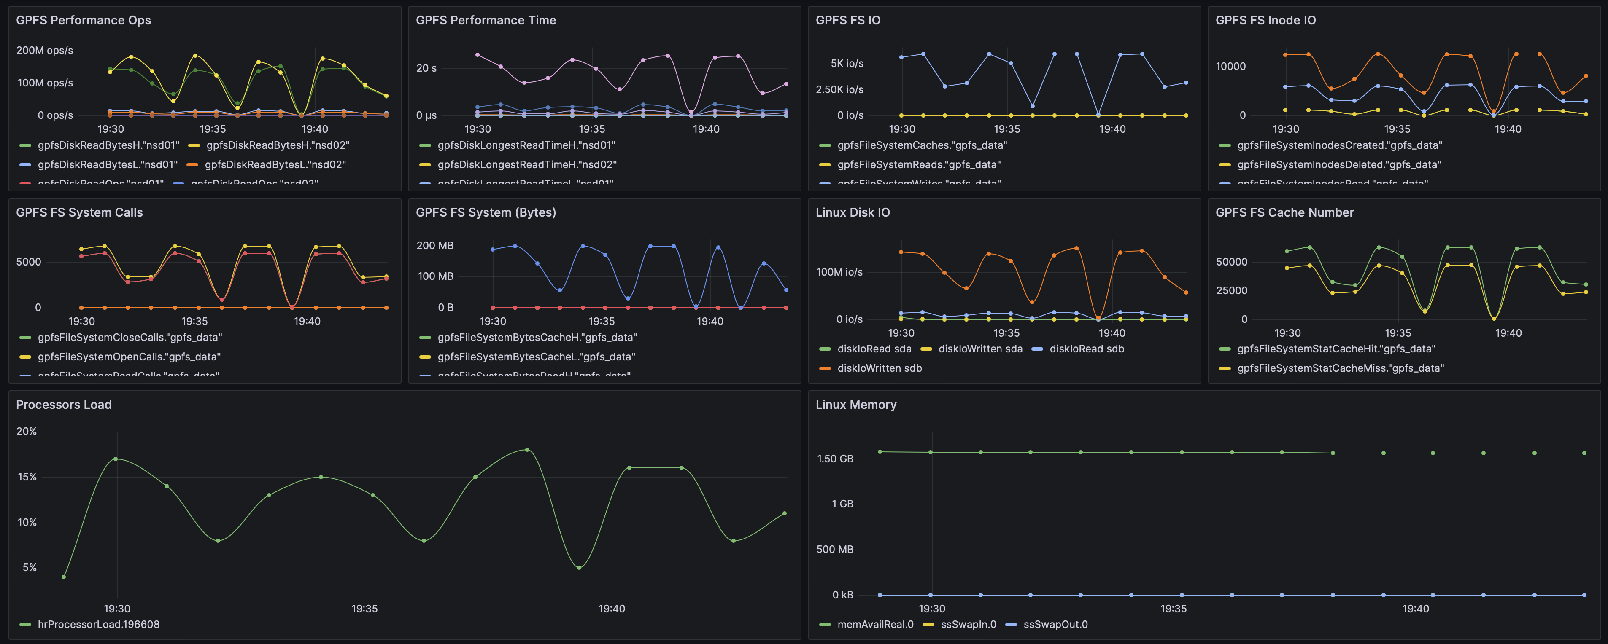This screenshot has height=644, width=1608.
Task: Click hrProcessorLoad.196608 legend label
Action: click(x=98, y=625)
